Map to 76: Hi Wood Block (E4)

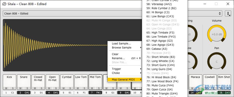pyautogui.click(x=165, y=77)
